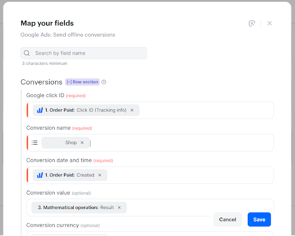Click the Order Paid chart icon in Google click ID
This screenshot has width=295, height=236.
(40, 110)
